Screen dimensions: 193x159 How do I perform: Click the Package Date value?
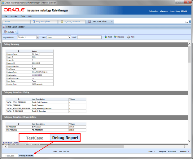40,72
